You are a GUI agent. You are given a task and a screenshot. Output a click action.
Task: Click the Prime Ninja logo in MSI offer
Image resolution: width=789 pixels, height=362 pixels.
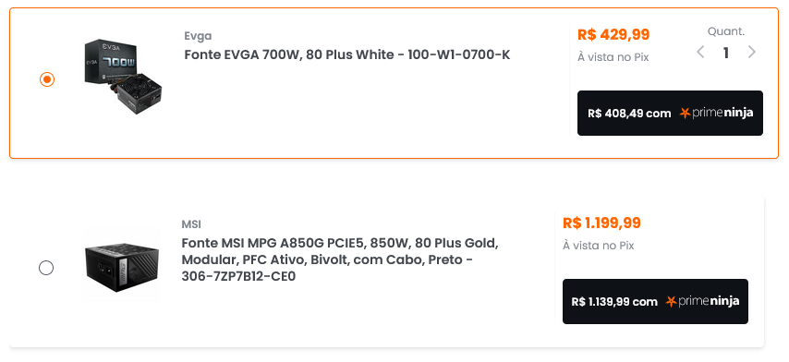[x=702, y=301]
